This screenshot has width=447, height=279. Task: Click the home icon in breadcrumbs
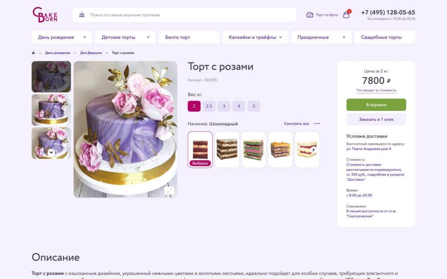pos(33,53)
